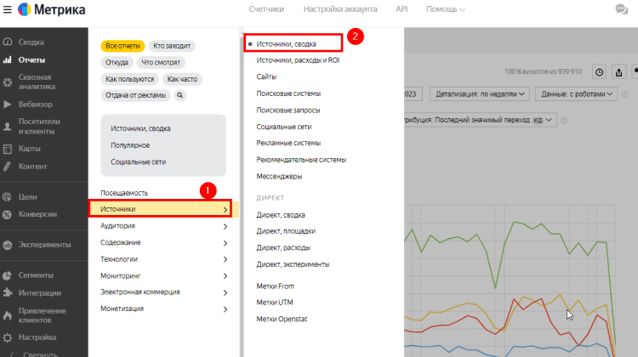638x357 pixels.
Task: Click the Привлечение клиентов flame icon
Action: point(8,315)
